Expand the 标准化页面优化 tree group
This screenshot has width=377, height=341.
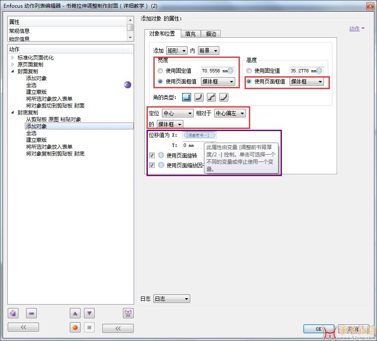[x=13, y=58]
